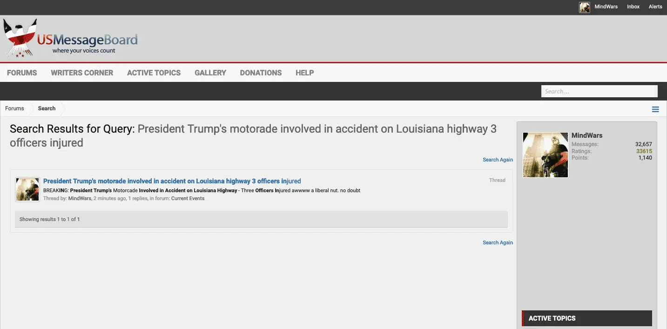Click the search result thread avatar
The height and width of the screenshot is (329, 667).
(x=27, y=189)
